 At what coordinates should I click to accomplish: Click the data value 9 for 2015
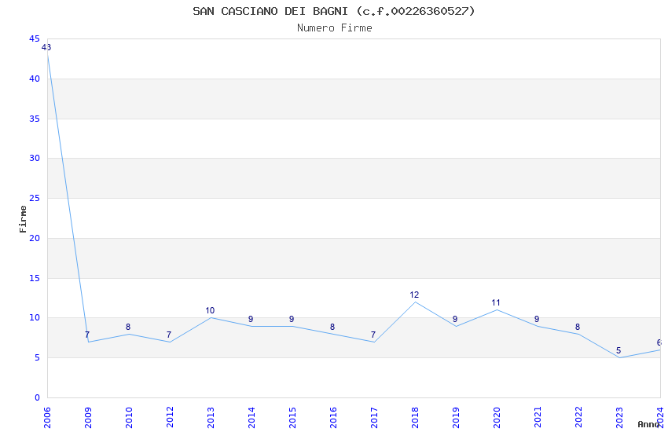[x=292, y=319]
